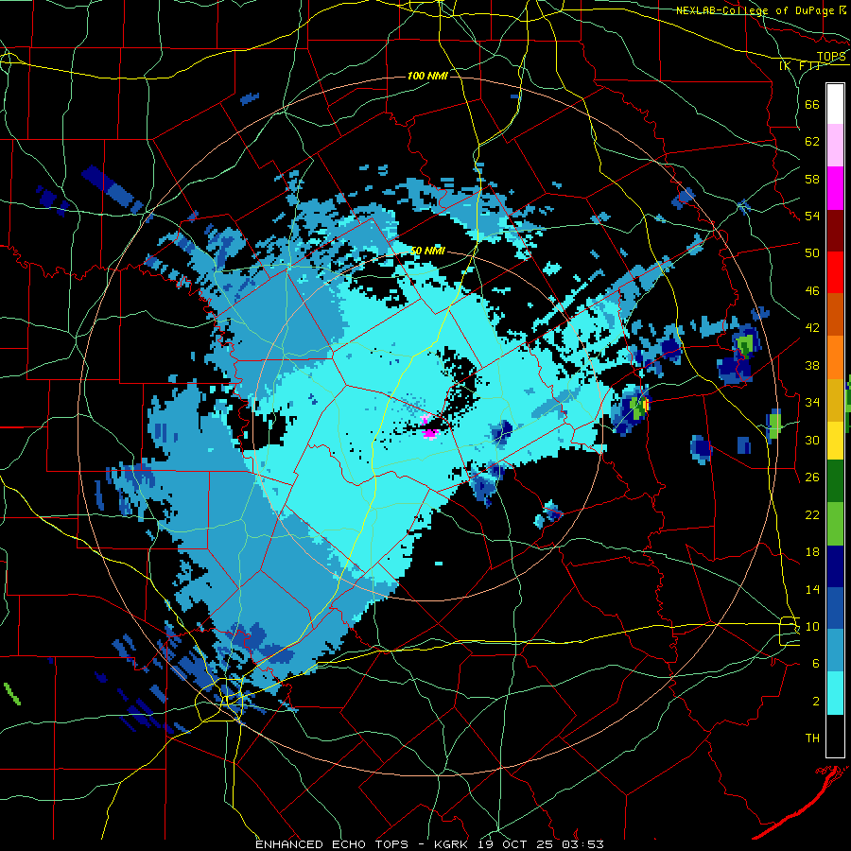851x851 pixels.
Task: Click the "18" legend value
Action: point(812,552)
